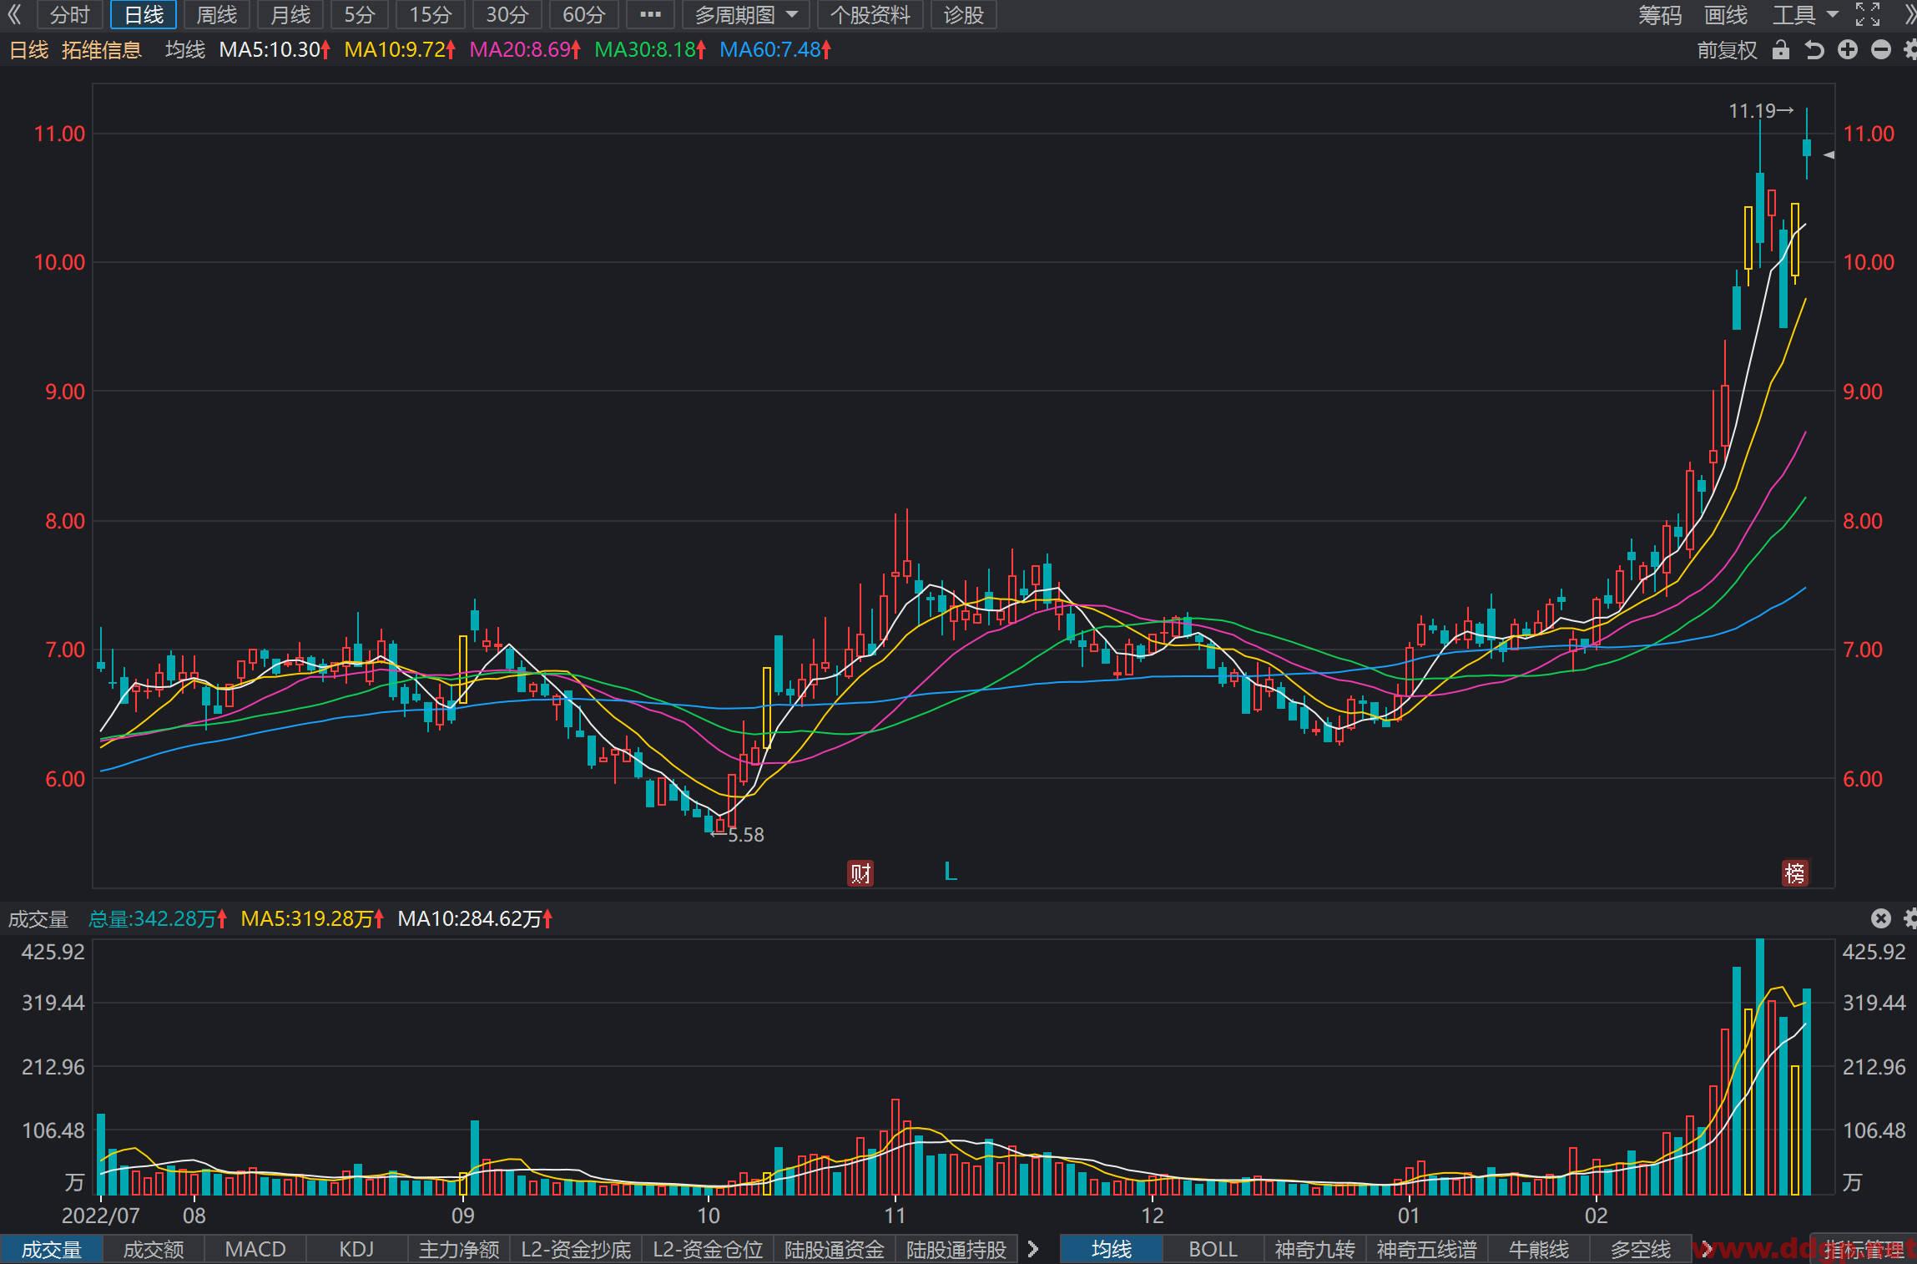This screenshot has height=1264, width=1917.
Task: Select the 30分 period
Action: 507,15
